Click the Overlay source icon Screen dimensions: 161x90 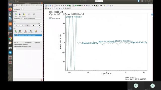pyautogui.click(x=34, y=15)
